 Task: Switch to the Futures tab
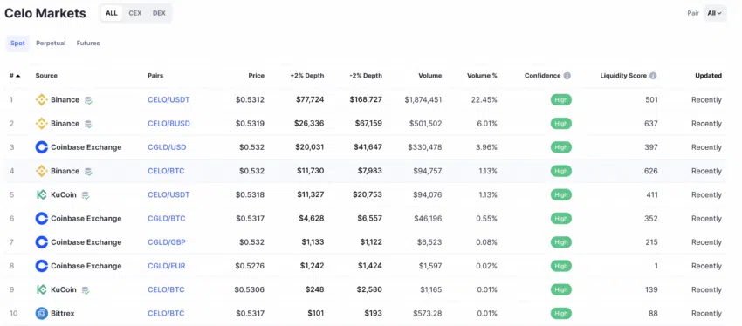point(88,43)
